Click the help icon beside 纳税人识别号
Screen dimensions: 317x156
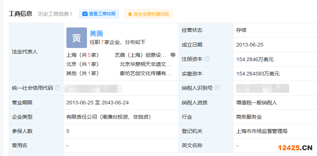[x=217, y=88]
